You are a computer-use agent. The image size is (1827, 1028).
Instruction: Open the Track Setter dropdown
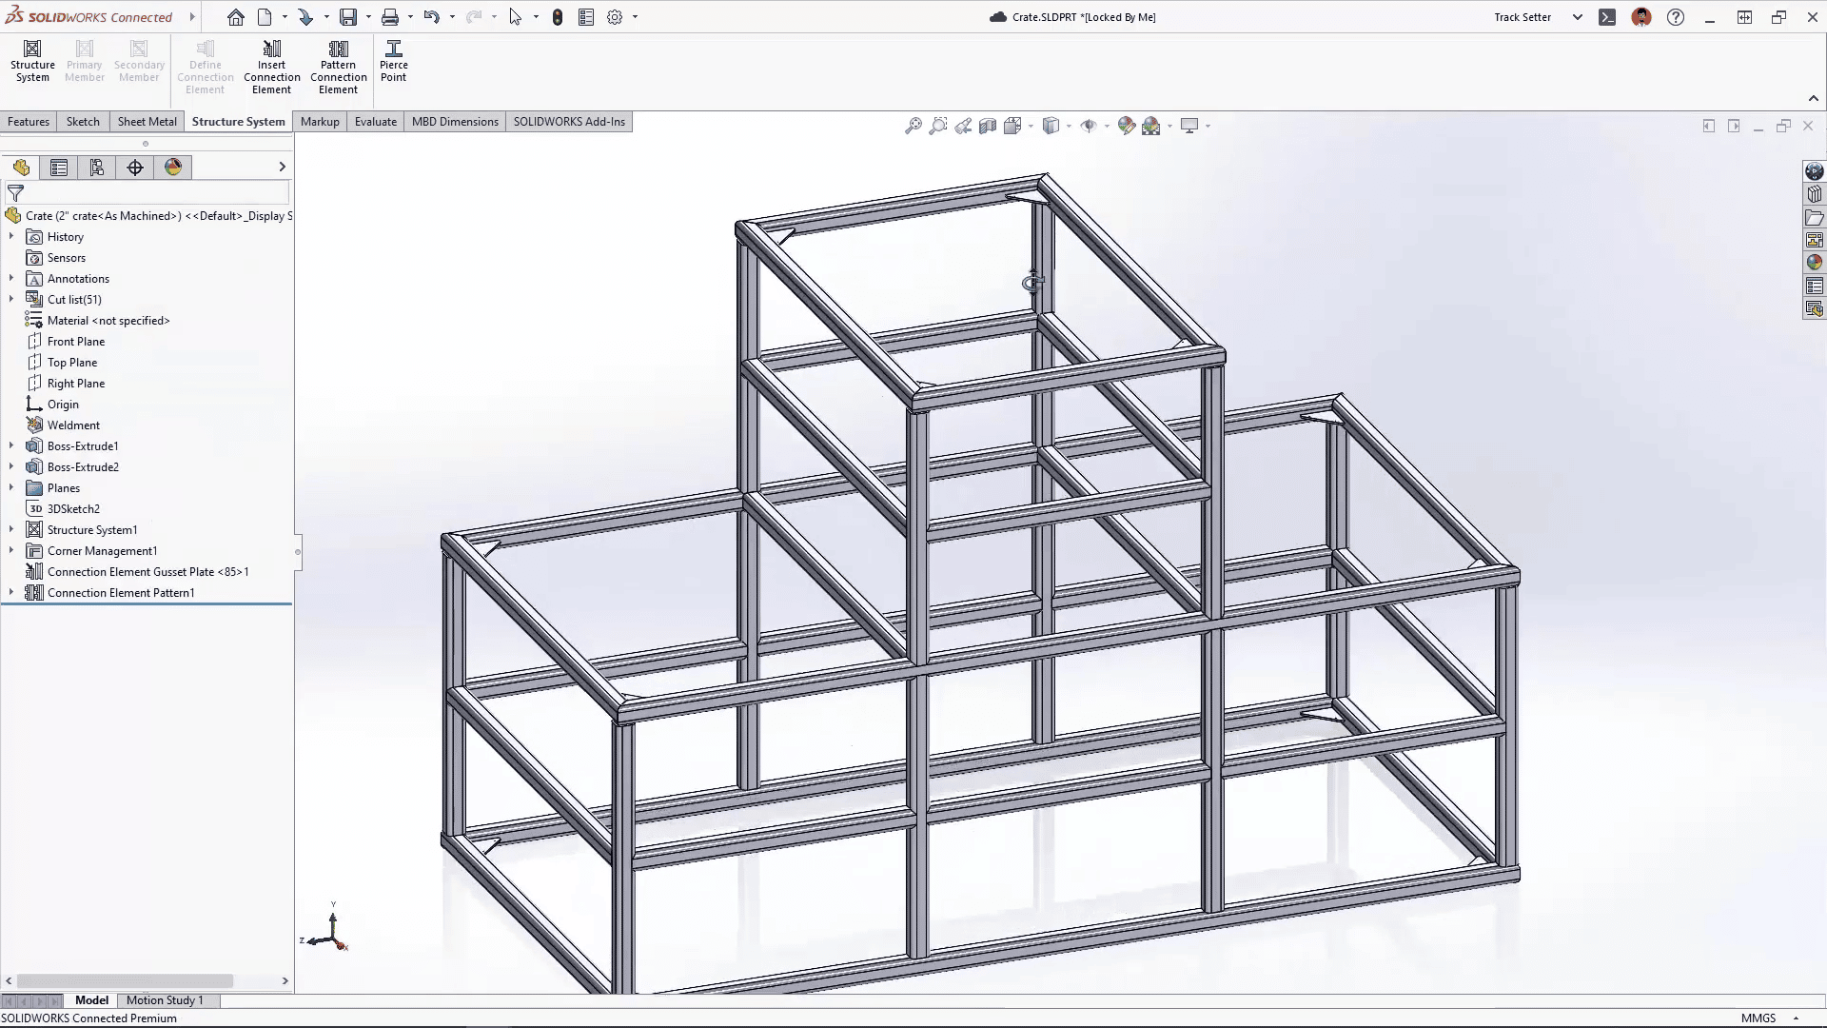(x=1578, y=16)
